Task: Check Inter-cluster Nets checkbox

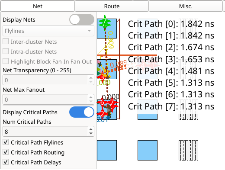Action: pos(6,42)
